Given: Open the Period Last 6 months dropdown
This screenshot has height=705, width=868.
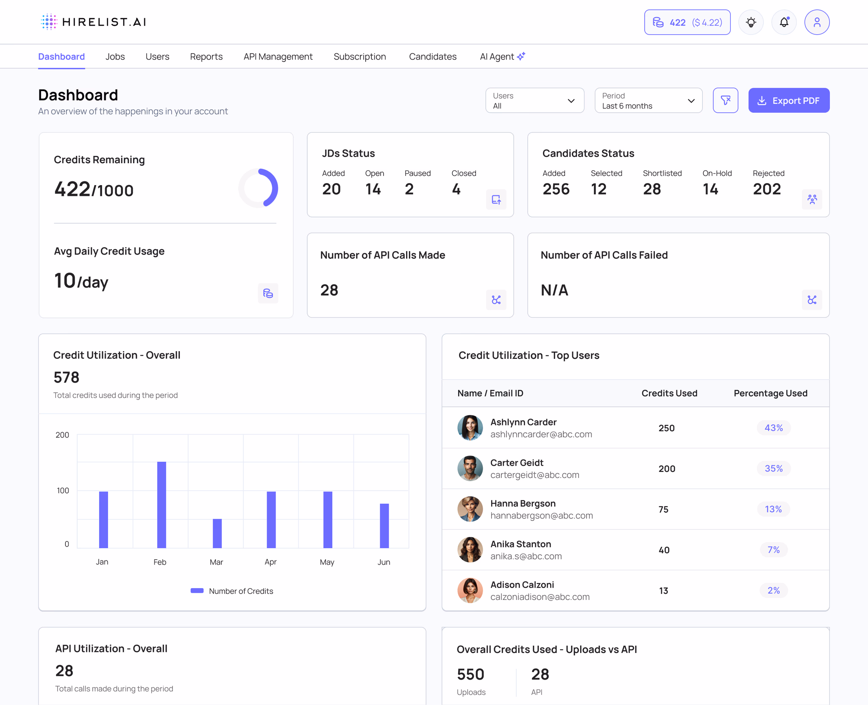Looking at the screenshot, I should (648, 100).
